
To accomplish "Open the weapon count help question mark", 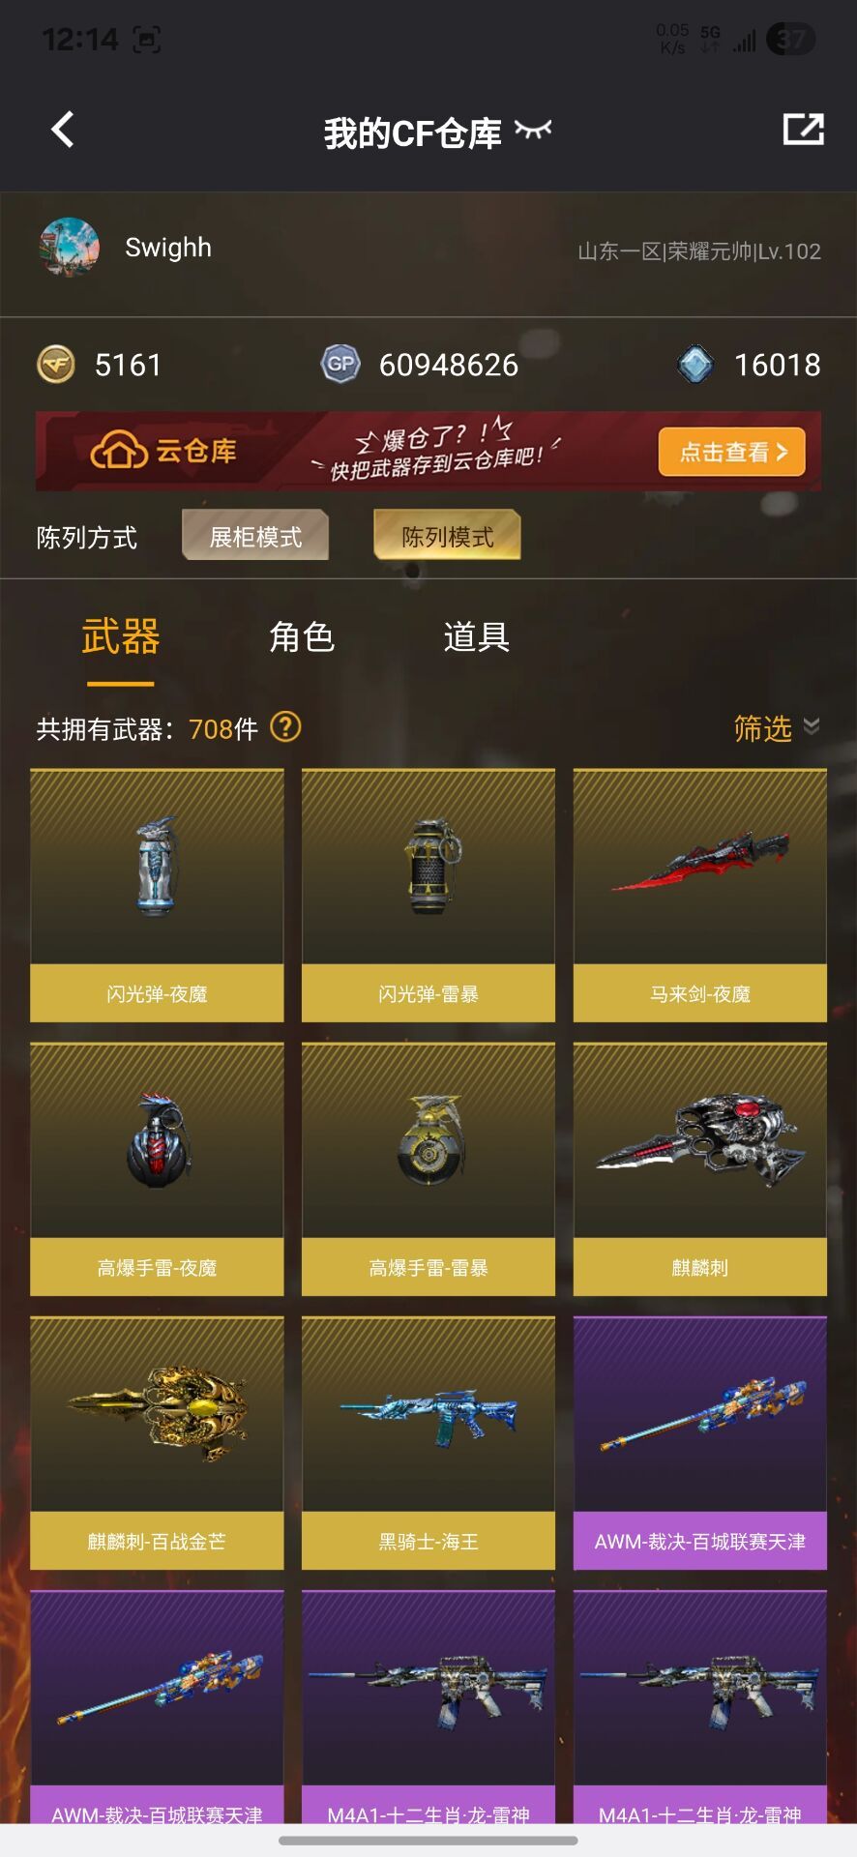I will tap(285, 726).
